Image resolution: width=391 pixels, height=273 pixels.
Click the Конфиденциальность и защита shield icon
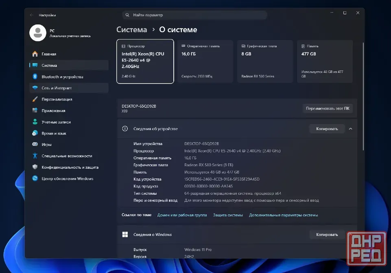coord(35,167)
